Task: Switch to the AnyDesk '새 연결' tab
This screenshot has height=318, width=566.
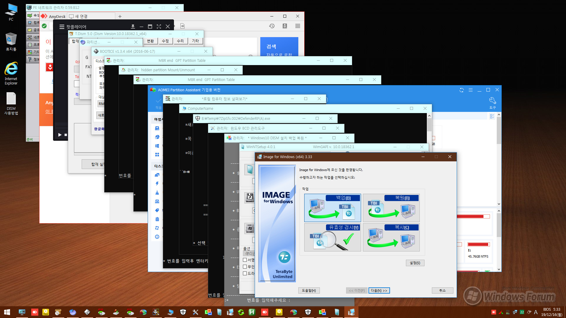Action: tap(91, 16)
